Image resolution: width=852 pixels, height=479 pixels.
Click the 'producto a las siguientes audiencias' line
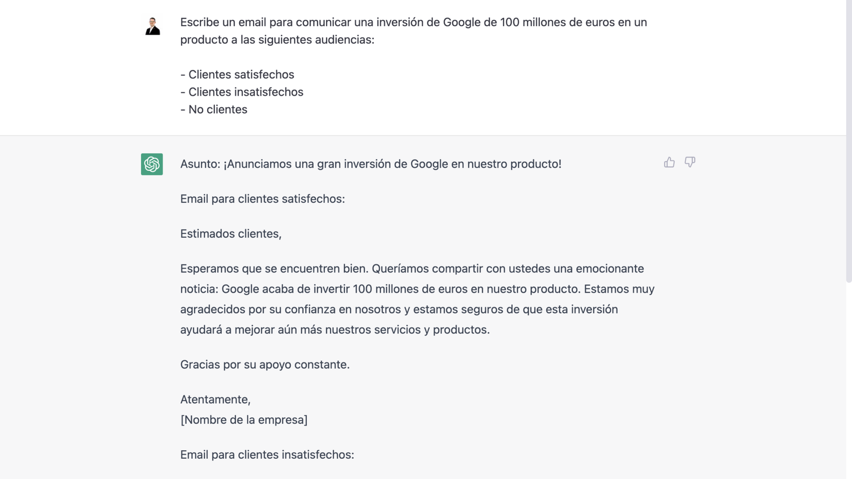pyautogui.click(x=277, y=40)
